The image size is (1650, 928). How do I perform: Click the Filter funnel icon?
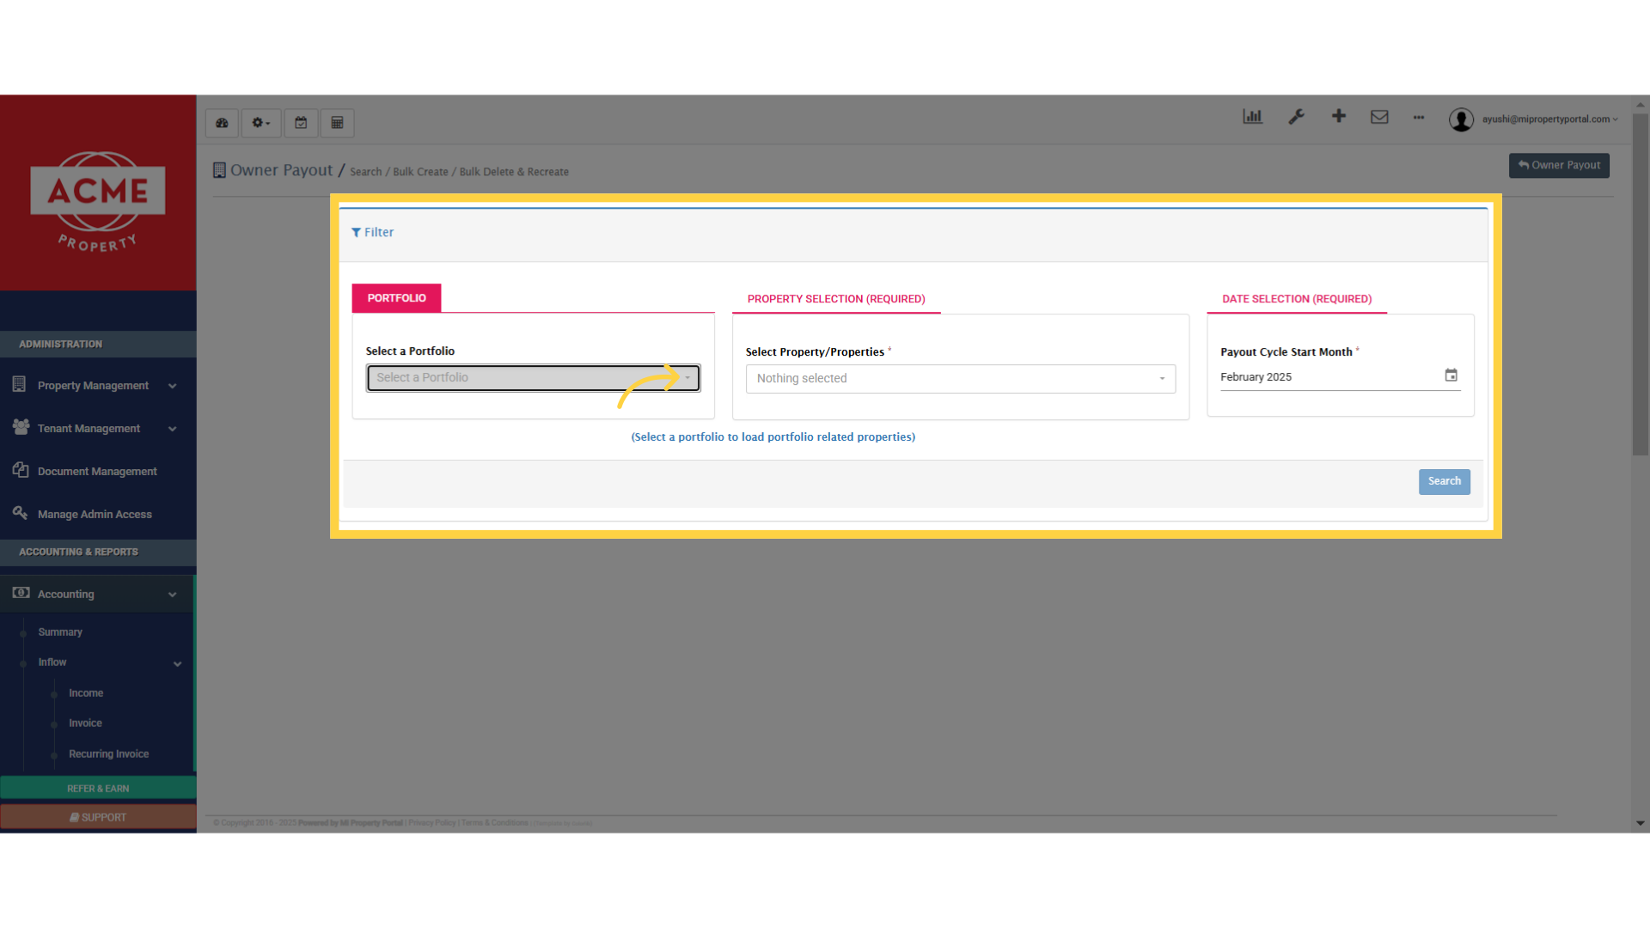point(356,232)
